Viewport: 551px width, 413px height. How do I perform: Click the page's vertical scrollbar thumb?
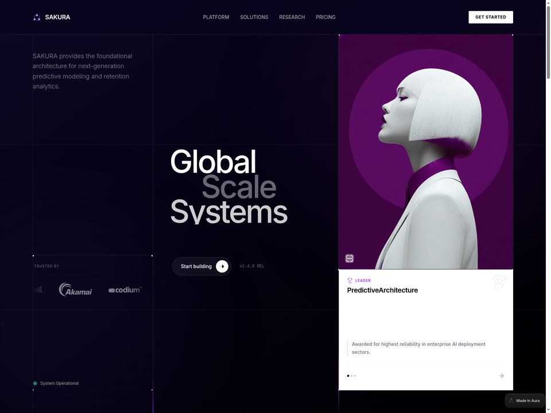[x=548, y=42]
